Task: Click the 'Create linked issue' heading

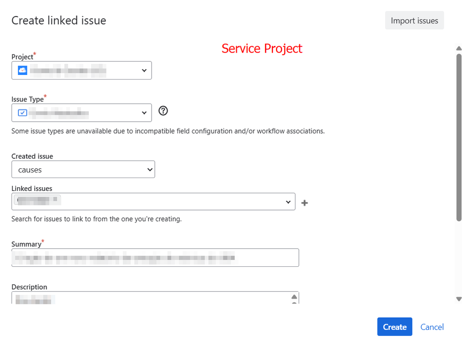Action: 59,20
